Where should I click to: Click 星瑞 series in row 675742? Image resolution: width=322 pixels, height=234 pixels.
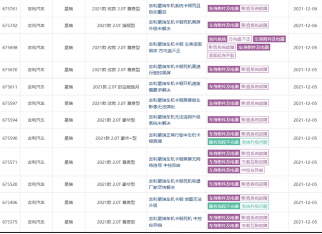click(69, 25)
